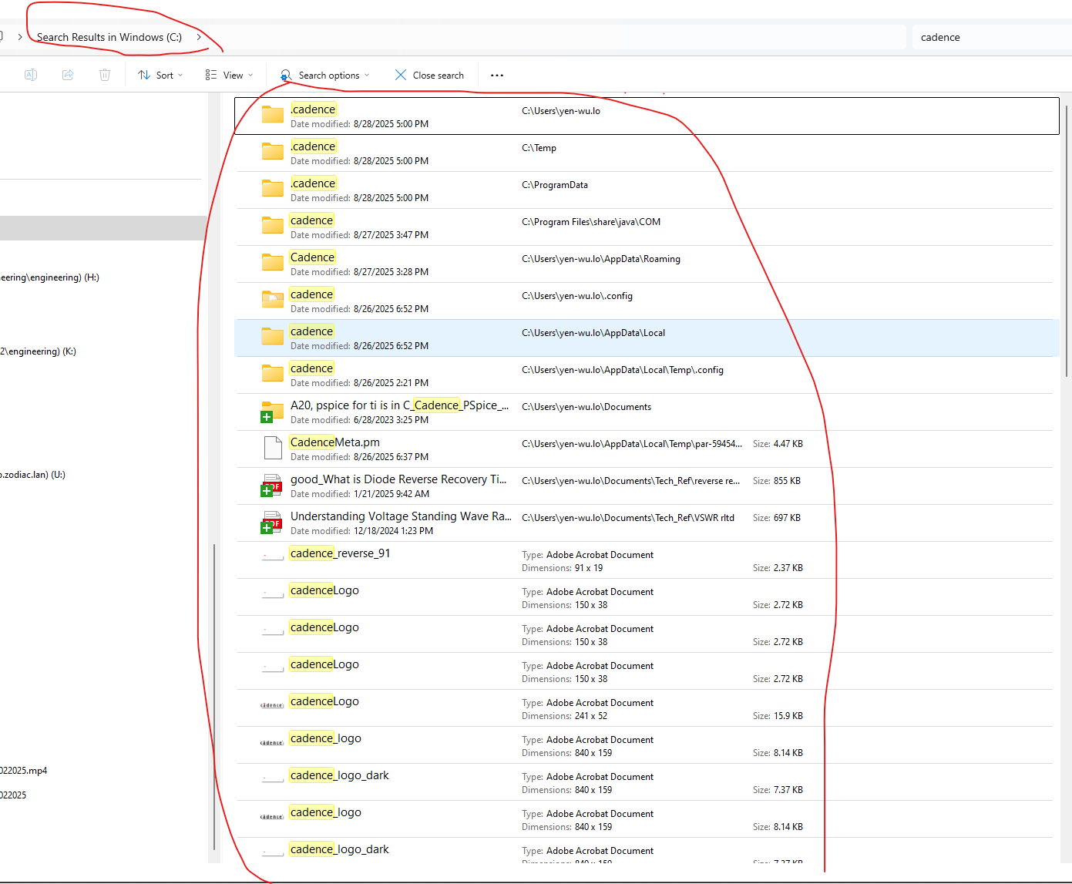1072x884 pixels.
Task: Select Voltage Standing Wave PDF icon
Action: click(271, 523)
